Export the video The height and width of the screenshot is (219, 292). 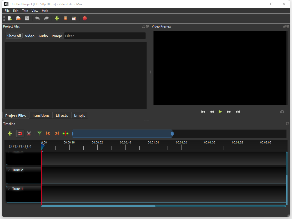coord(85,18)
